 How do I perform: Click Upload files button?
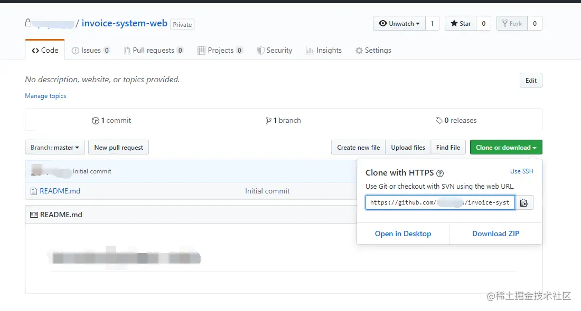408,147
